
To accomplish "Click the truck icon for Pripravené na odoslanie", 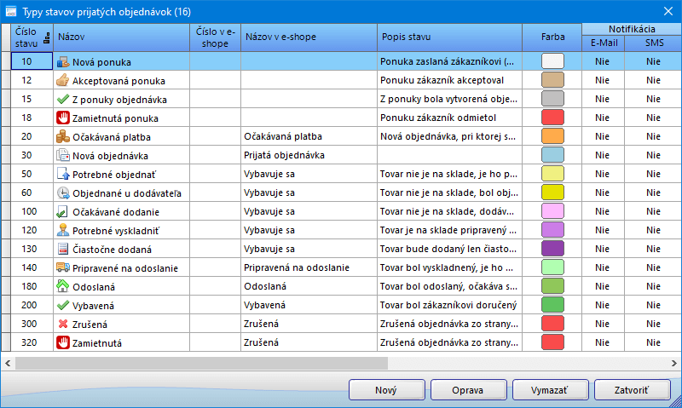I will (62, 267).
